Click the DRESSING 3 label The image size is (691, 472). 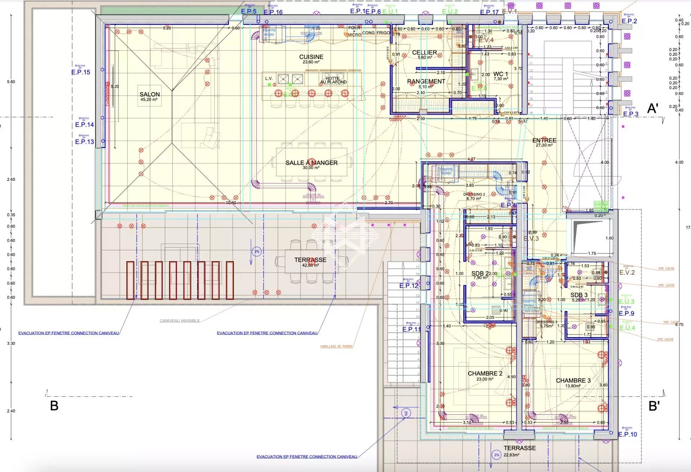tap(546, 322)
